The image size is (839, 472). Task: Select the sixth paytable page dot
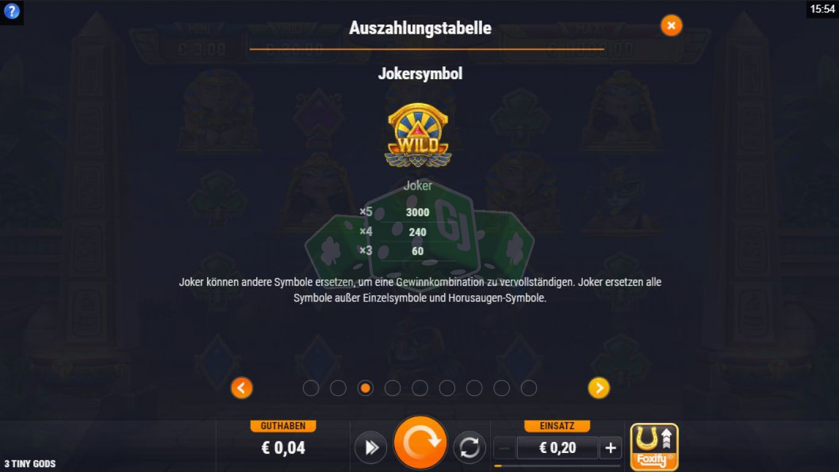[447, 388]
